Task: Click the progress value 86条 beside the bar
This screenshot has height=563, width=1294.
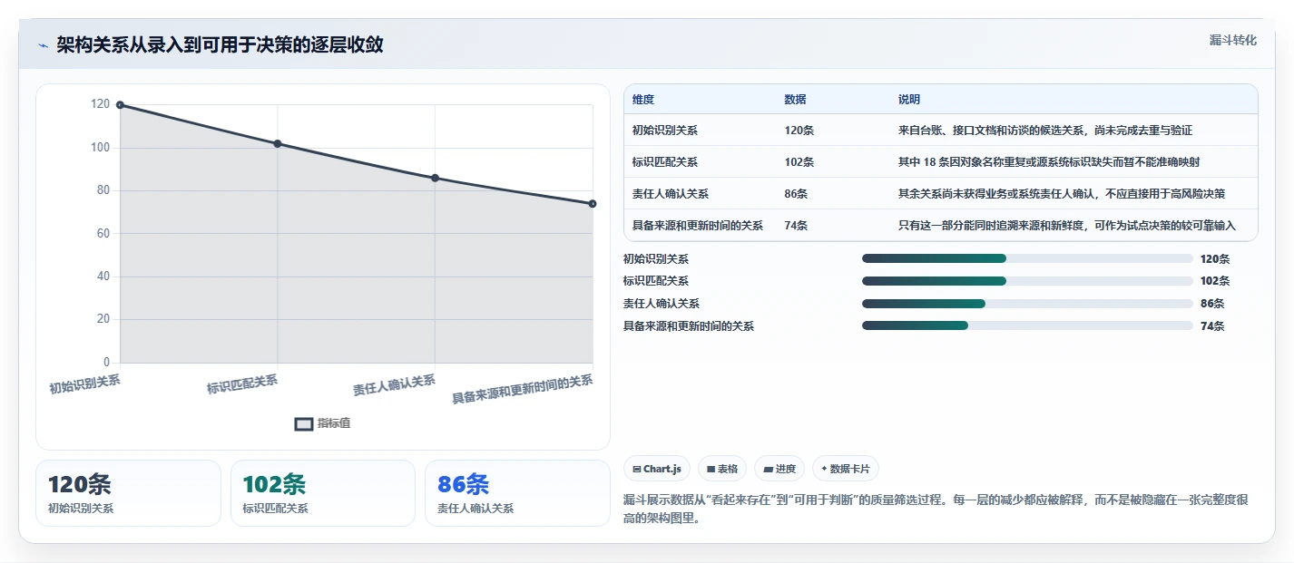Action: click(1212, 304)
